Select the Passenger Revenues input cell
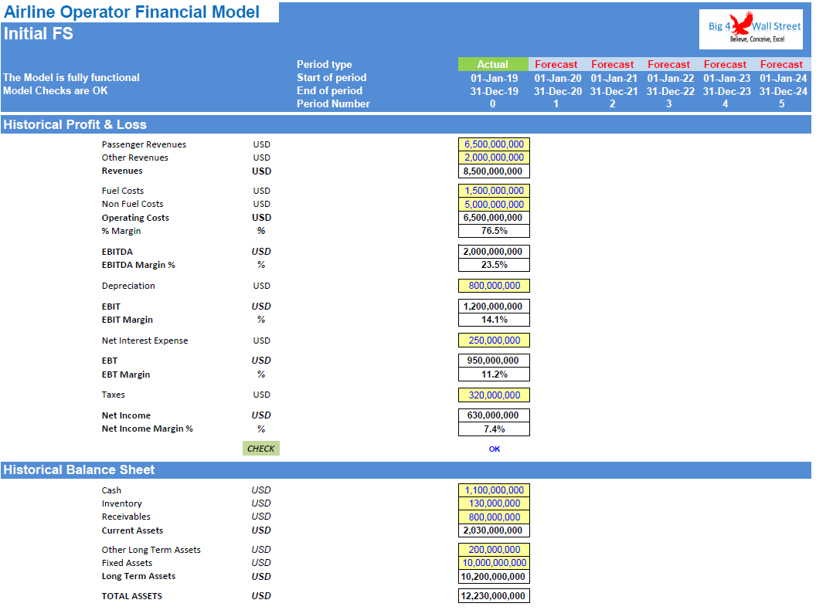Screen dimensions: 816x610 click(493, 144)
